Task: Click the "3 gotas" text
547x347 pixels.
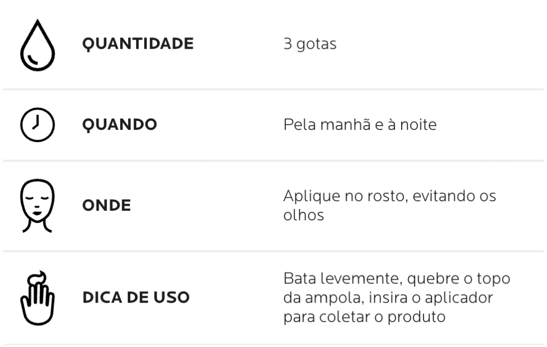Action: [x=310, y=44]
